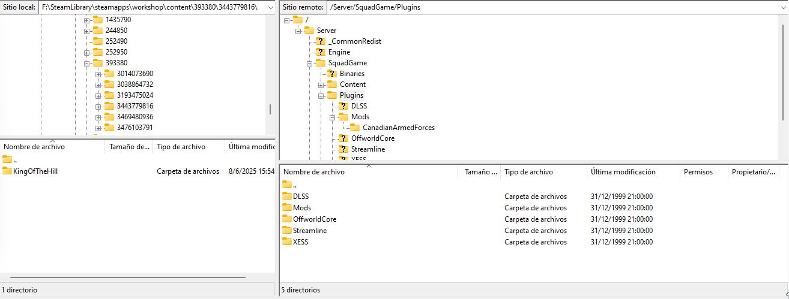Image resolution: width=789 pixels, height=299 pixels.
Task: Select the 3476103791 folder icon
Action: 109,128
